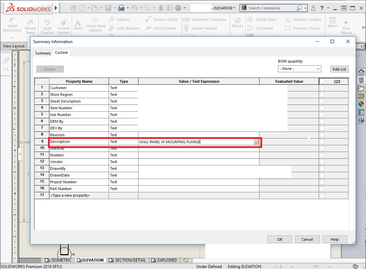Image resolution: width=366 pixels, height=269 pixels.
Task: Activate the Format Painter
Action: coord(64,26)
